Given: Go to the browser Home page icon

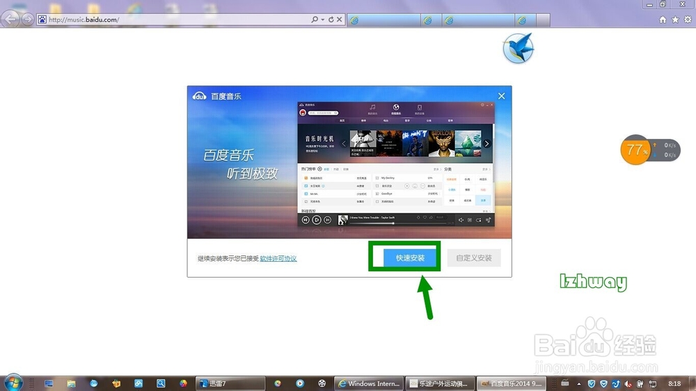Looking at the screenshot, I should pos(663,19).
